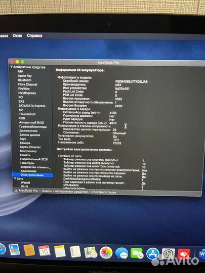Open the Photos app in the Dock

(x=106, y=253)
